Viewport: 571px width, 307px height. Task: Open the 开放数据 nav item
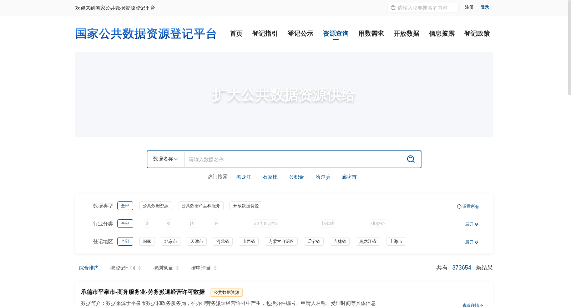[x=406, y=34]
